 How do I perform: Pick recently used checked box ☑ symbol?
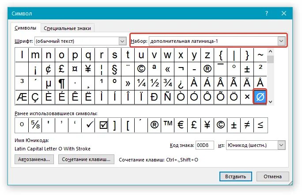[x=102, y=125]
